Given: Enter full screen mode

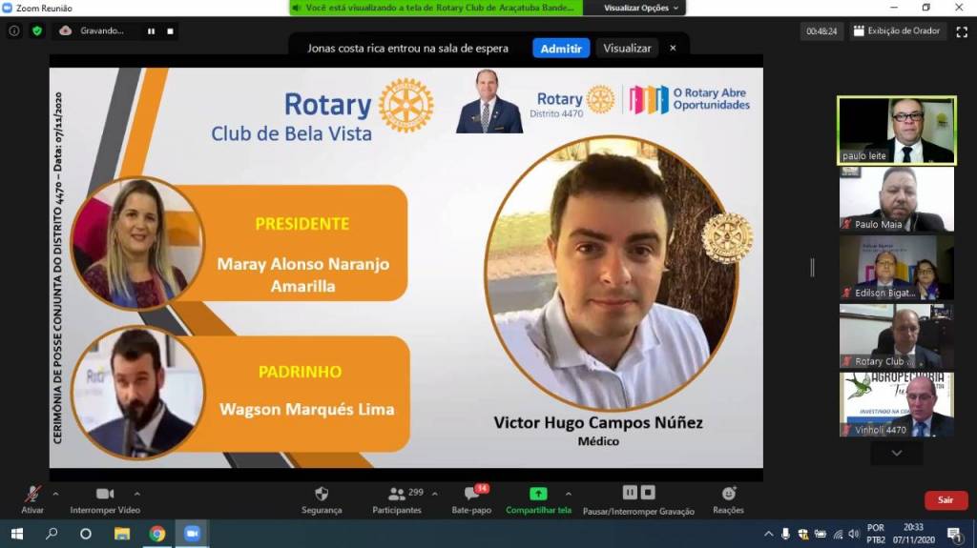Looking at the screenshot, I should (x=962, y=30).
